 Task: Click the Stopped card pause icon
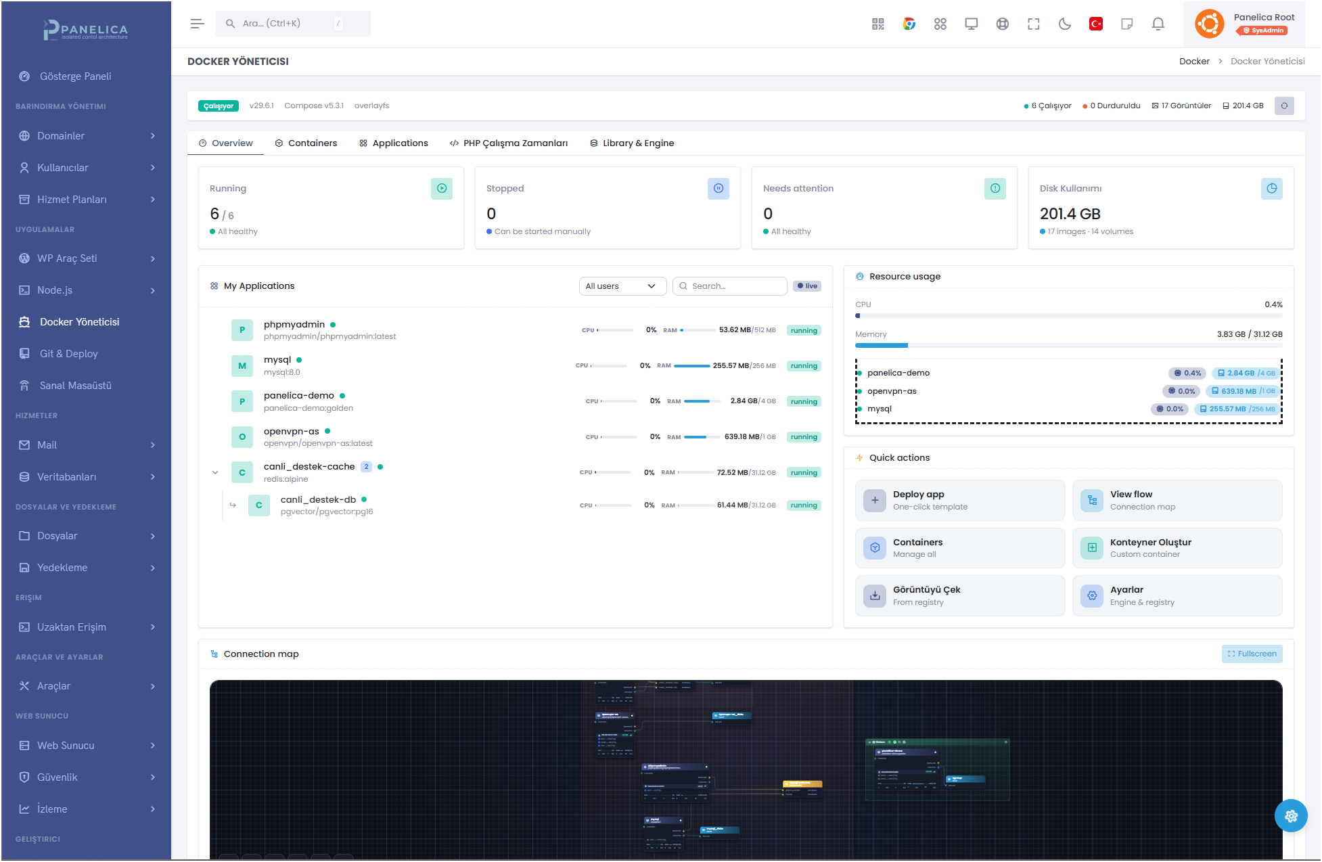click(719, 189)
